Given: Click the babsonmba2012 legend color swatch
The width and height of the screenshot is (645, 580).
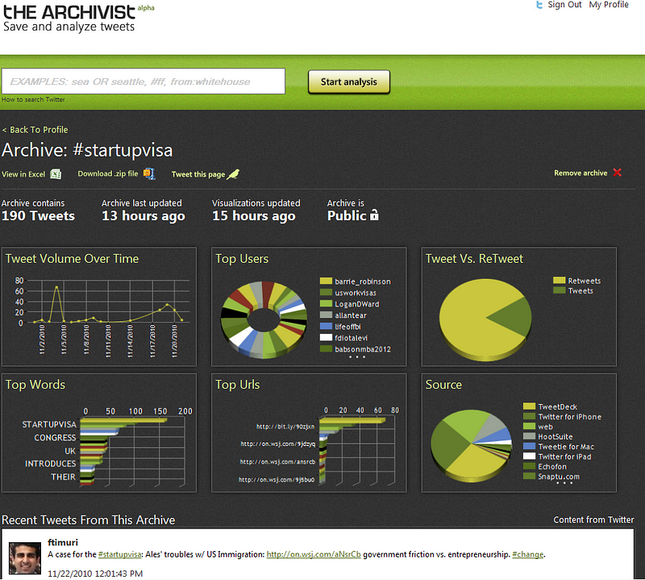Looking at the screenshot, I should [x=326, y=348].
